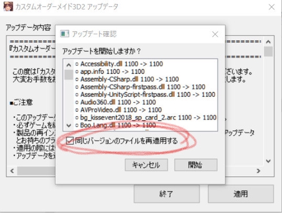The width and height of the screenshot is (282, 213).
Task: Click the update confirmation dialog icon
Action: [x=65, y=34]
